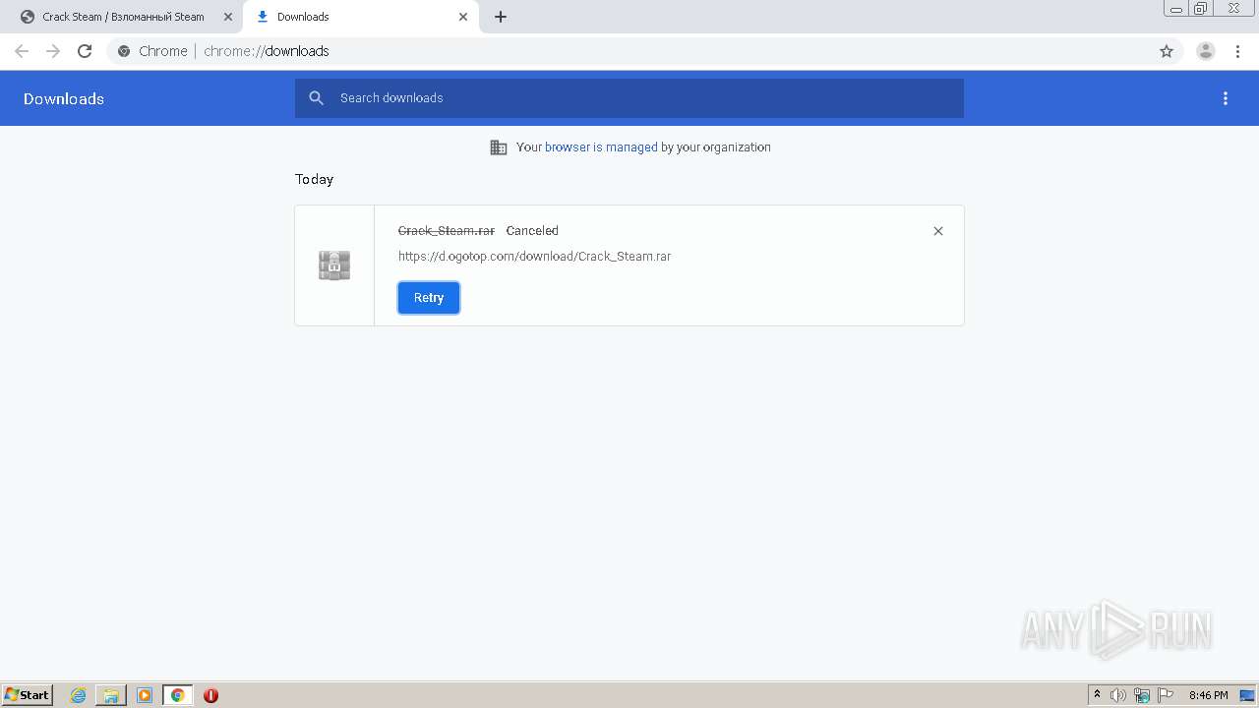The width and height of the screenshot is (1259, 708).
Task: Close the Downloads tab
Action: 463,17
